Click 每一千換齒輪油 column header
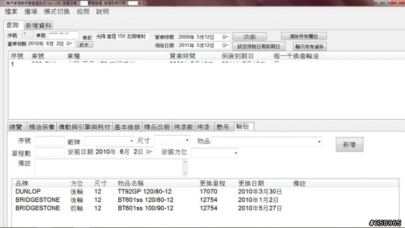Screen dimensions: 405x228 pyautogui.click(x=296, y=56)
